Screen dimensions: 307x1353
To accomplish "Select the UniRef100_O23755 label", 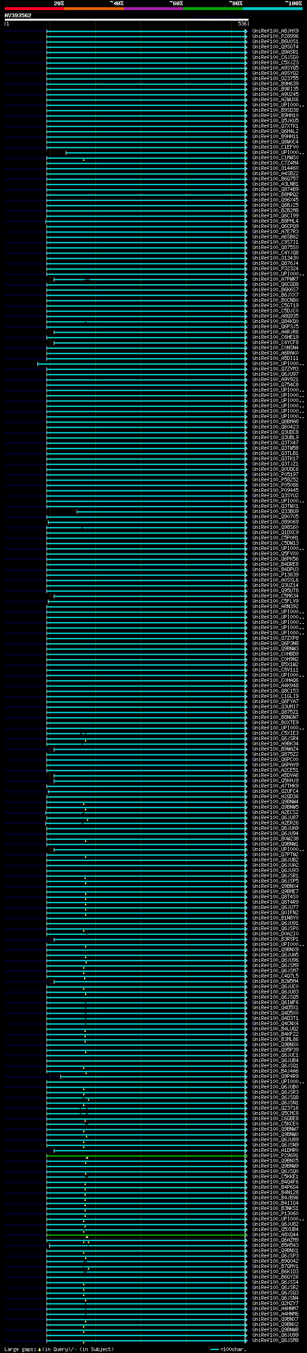I will point(275,78).
